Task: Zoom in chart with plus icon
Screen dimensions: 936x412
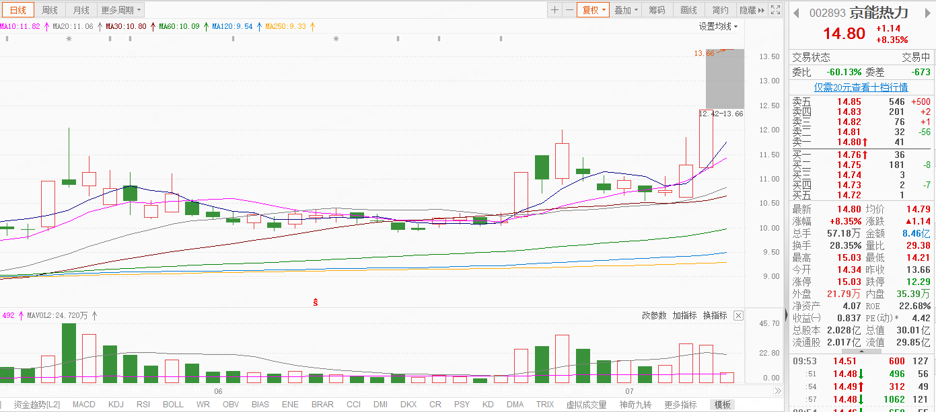Action: pyautogui.click(x=554, y=10)
